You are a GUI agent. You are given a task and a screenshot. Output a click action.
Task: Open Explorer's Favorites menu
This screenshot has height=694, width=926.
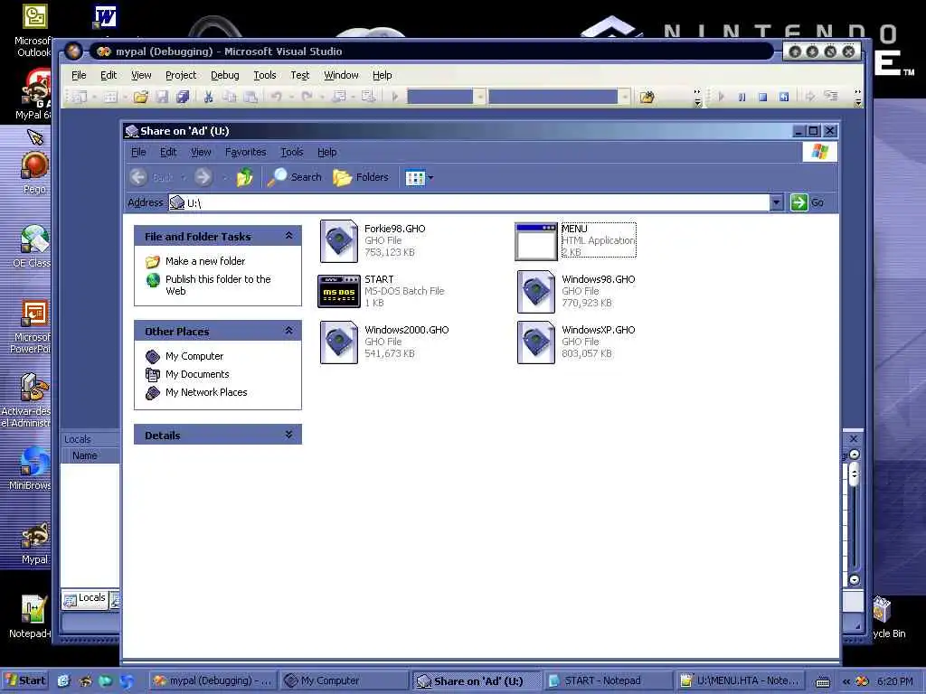point(246,152)
